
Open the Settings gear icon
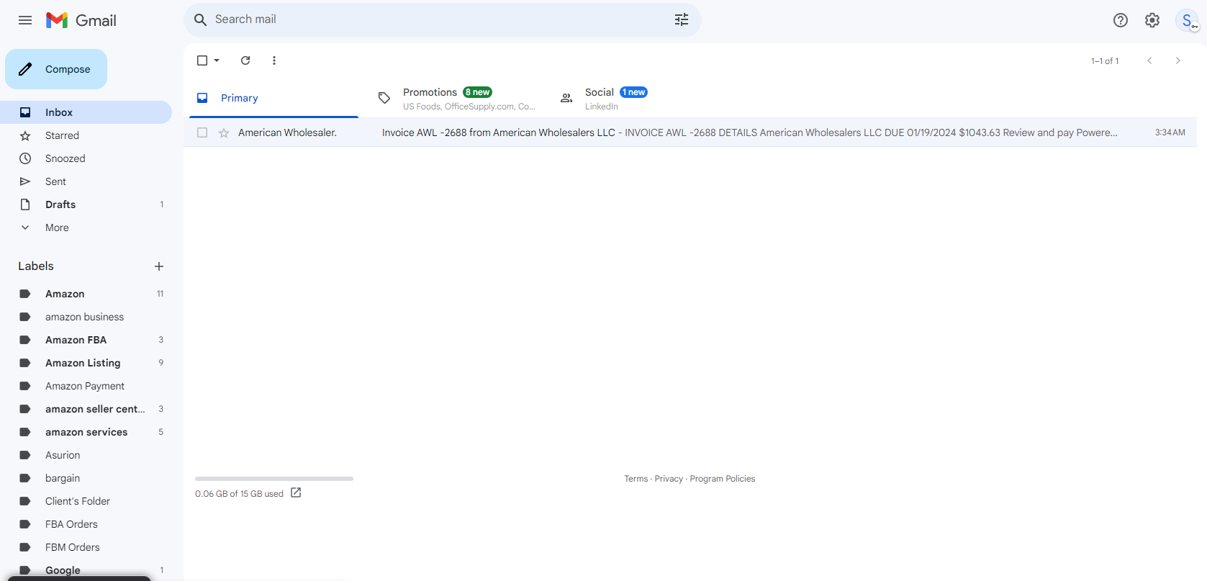tap(1152, 20)
